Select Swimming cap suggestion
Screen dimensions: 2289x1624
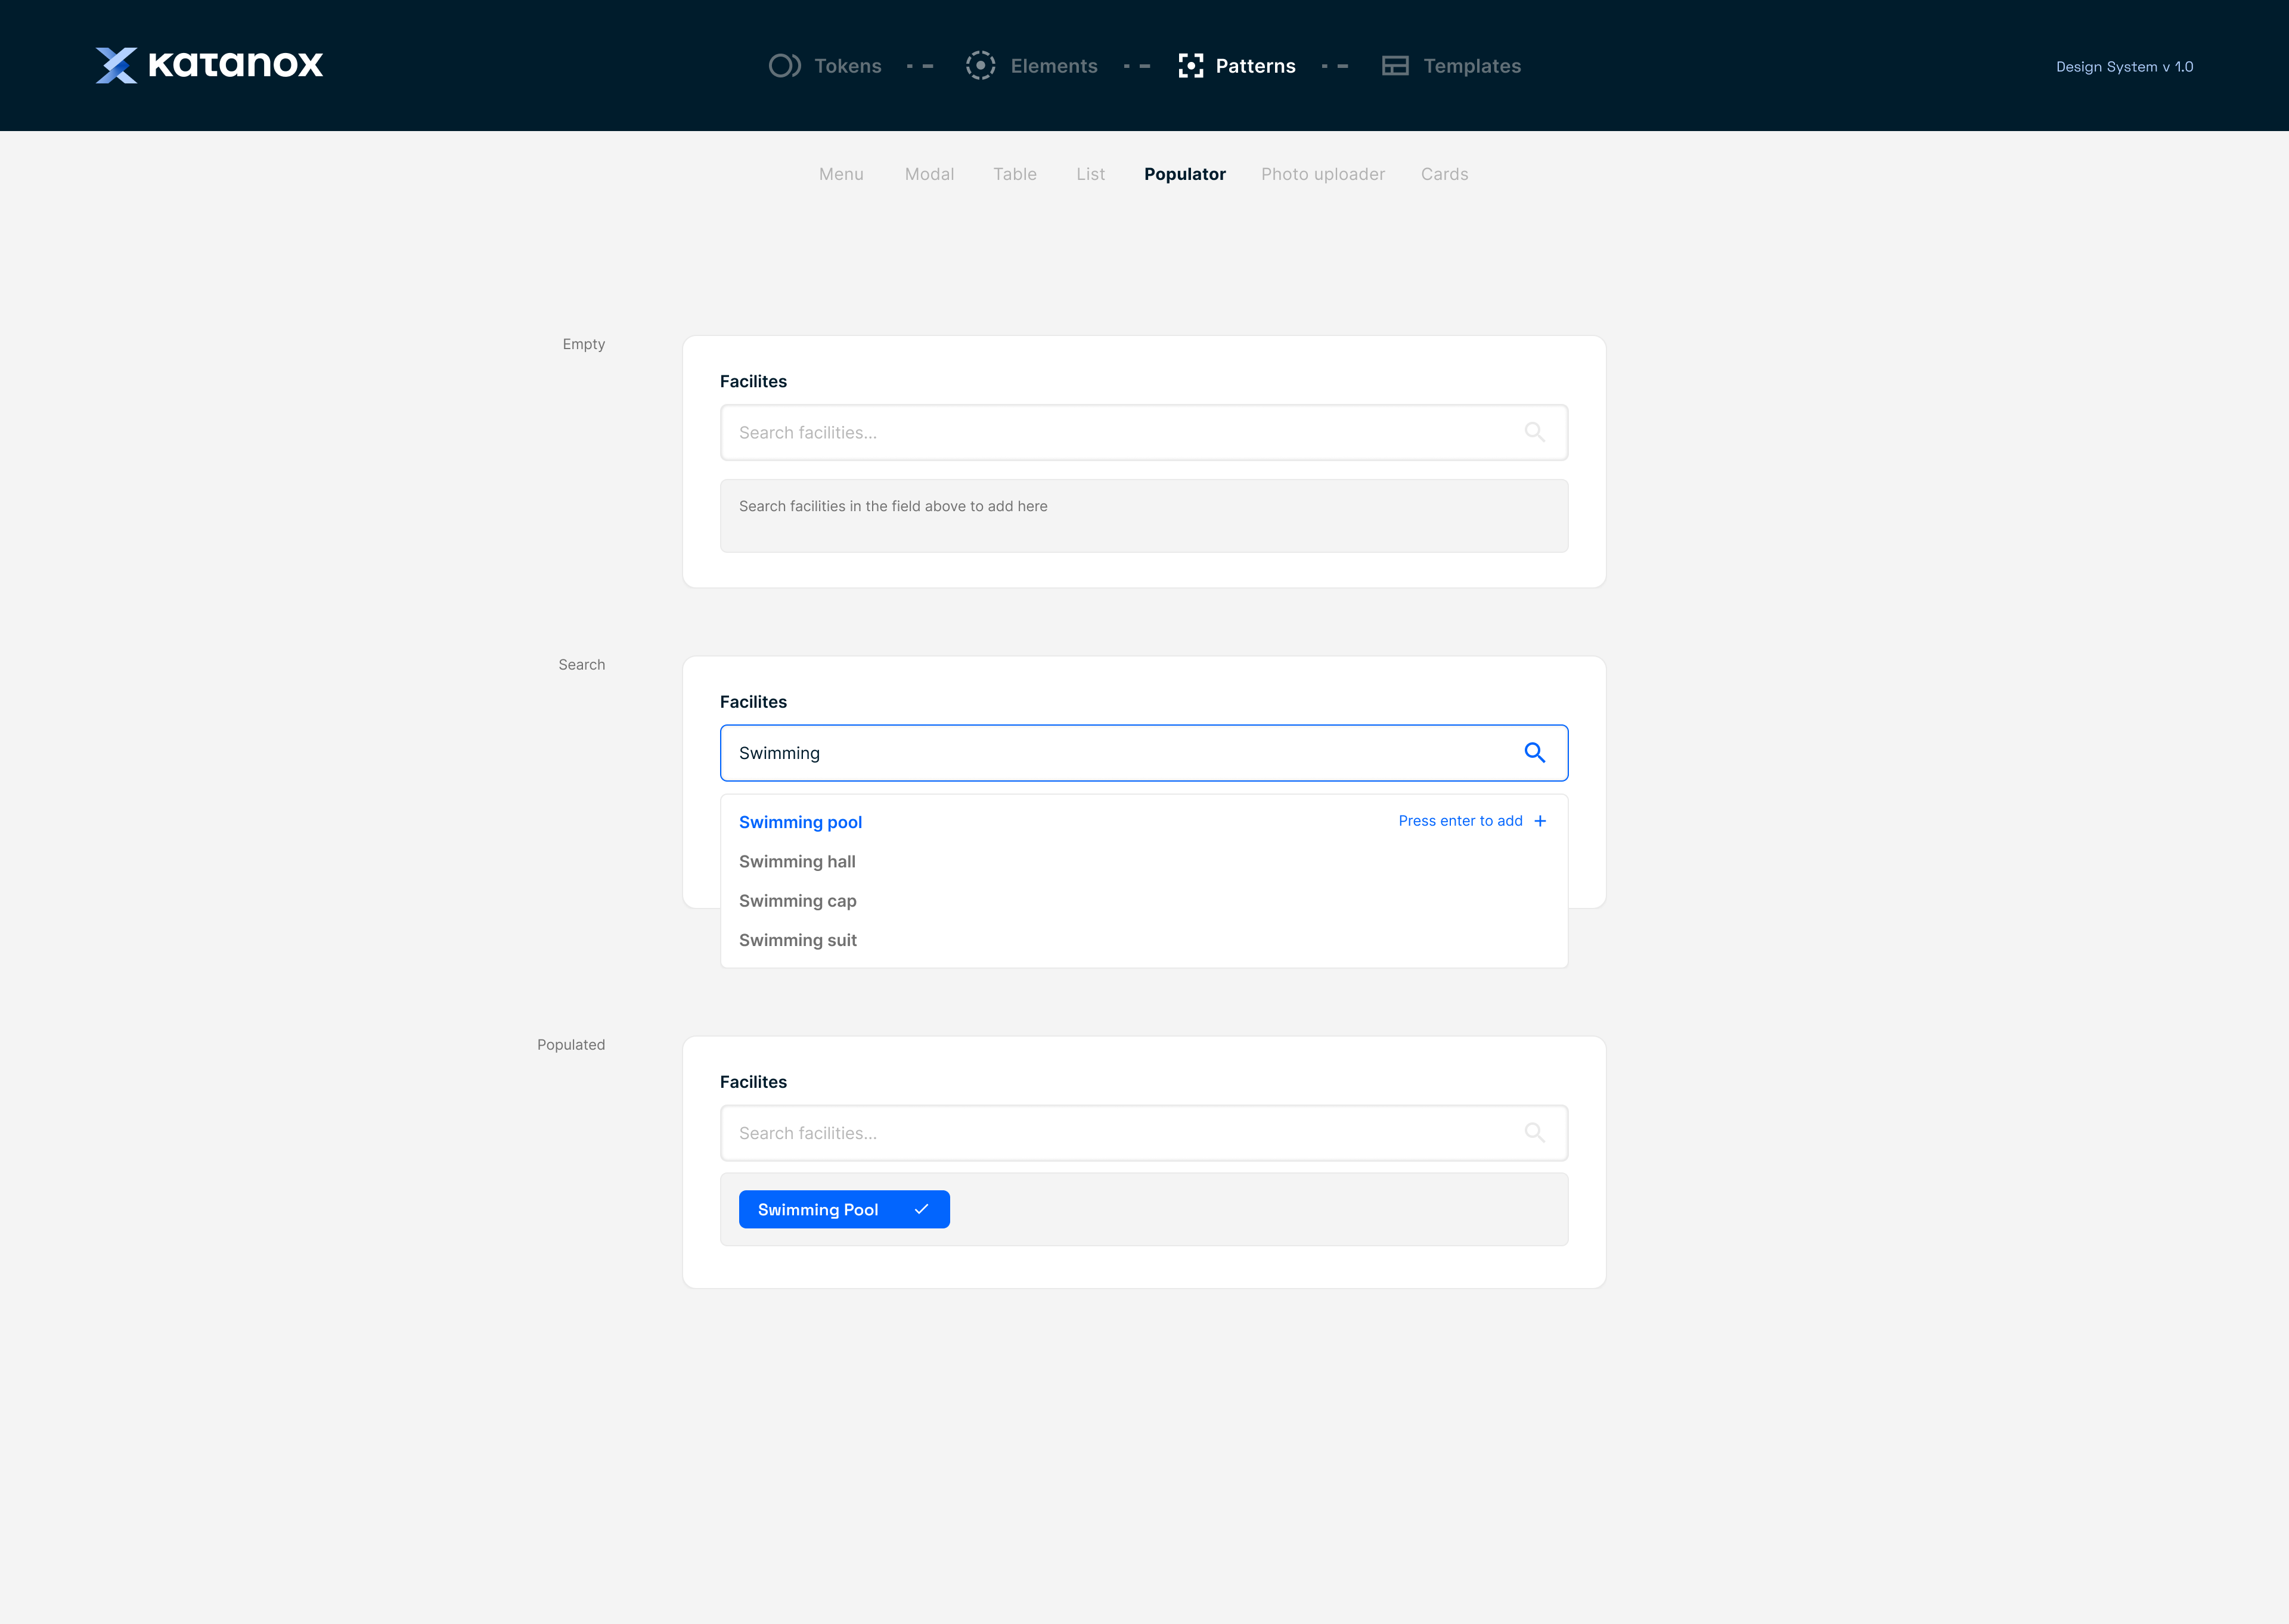1143,901
